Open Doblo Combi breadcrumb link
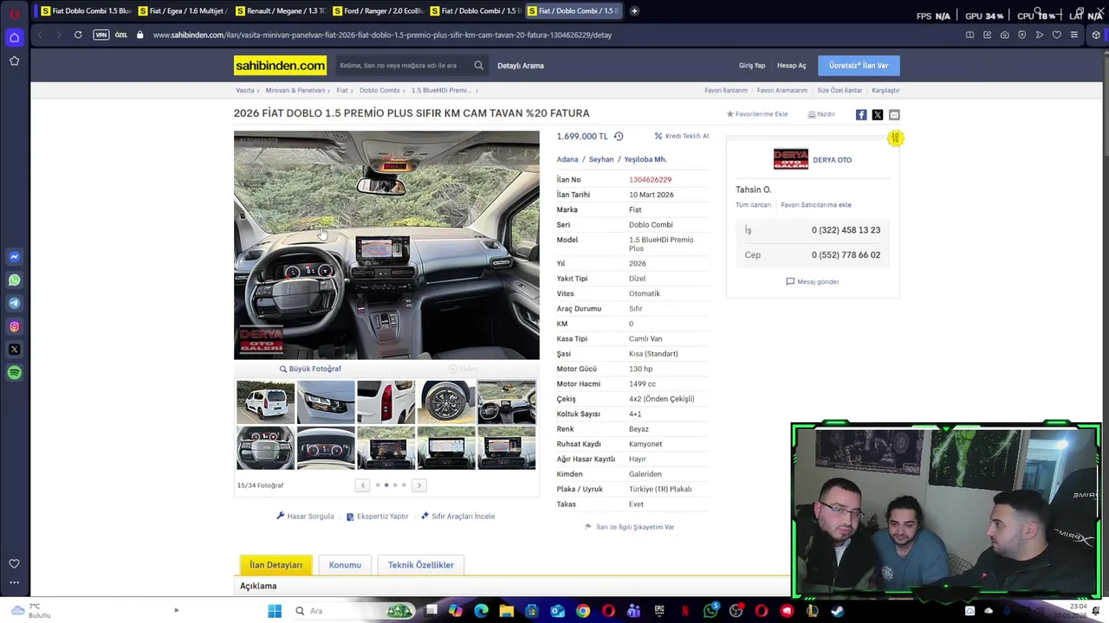 click(379, 90)
